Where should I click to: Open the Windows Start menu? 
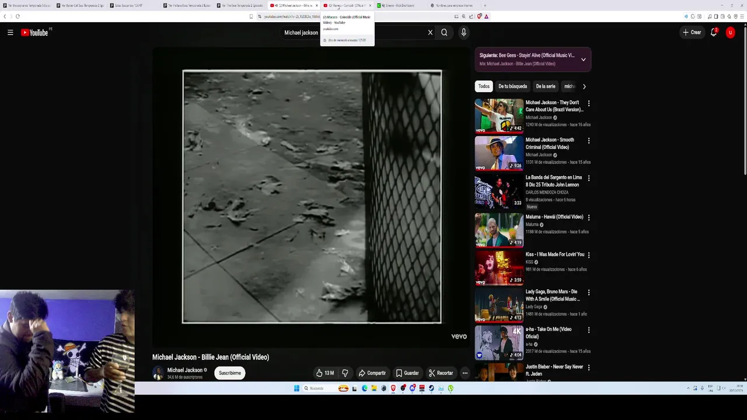296,388
